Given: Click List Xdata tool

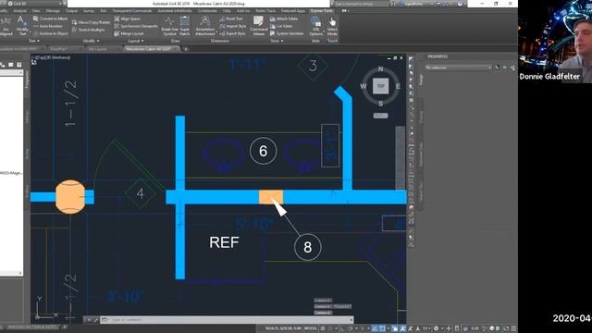Looking at the screenshot, I should (x=281, y=26).
